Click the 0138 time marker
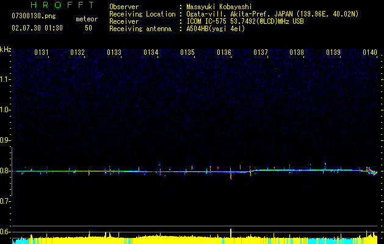 click(x=297, y=52)
